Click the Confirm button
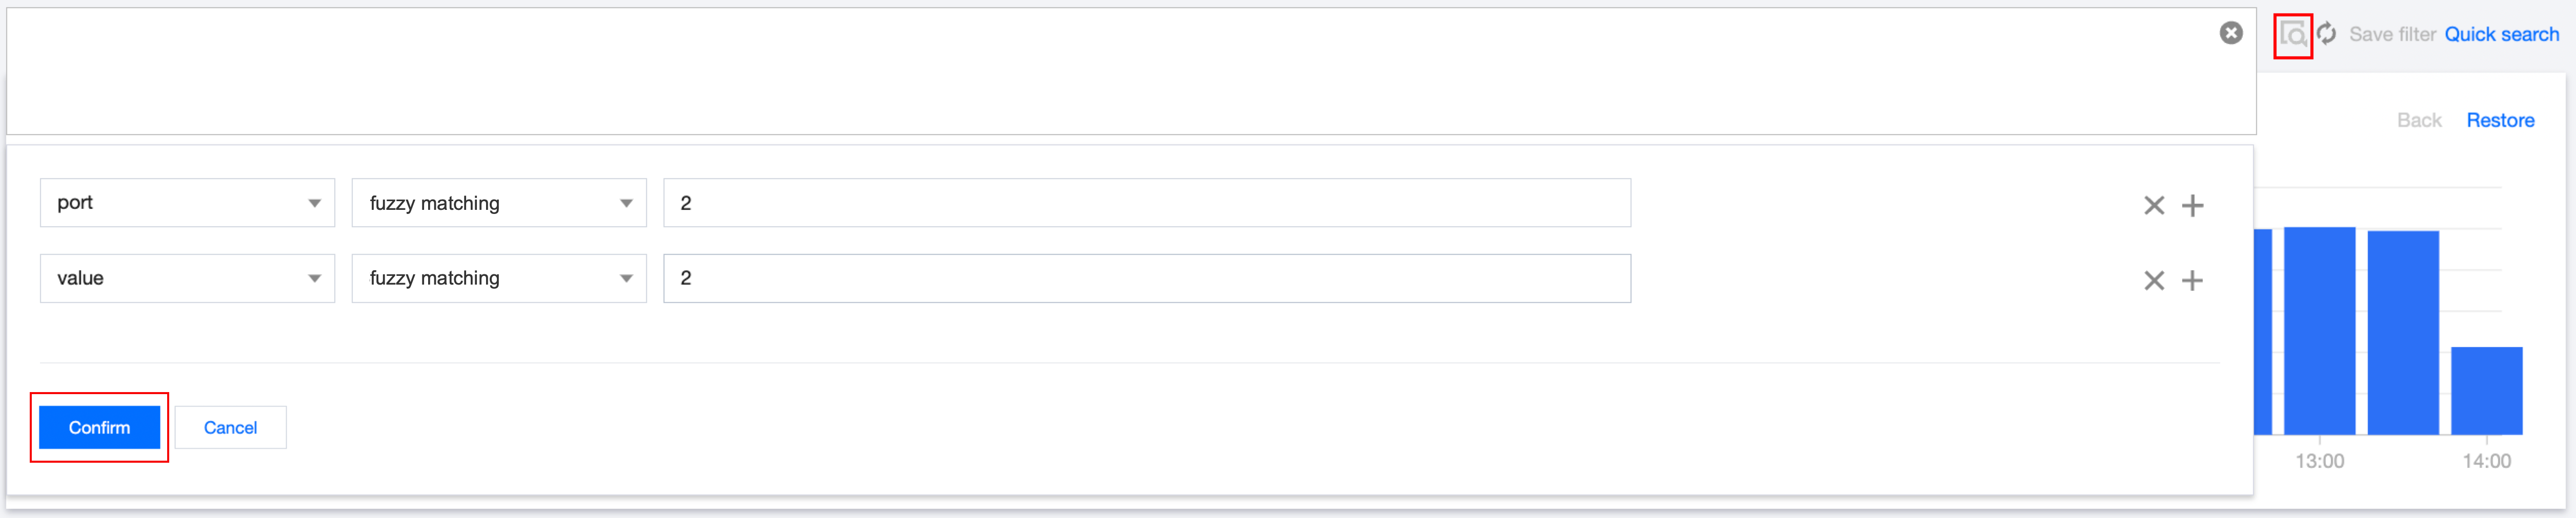 pos(99,427)
